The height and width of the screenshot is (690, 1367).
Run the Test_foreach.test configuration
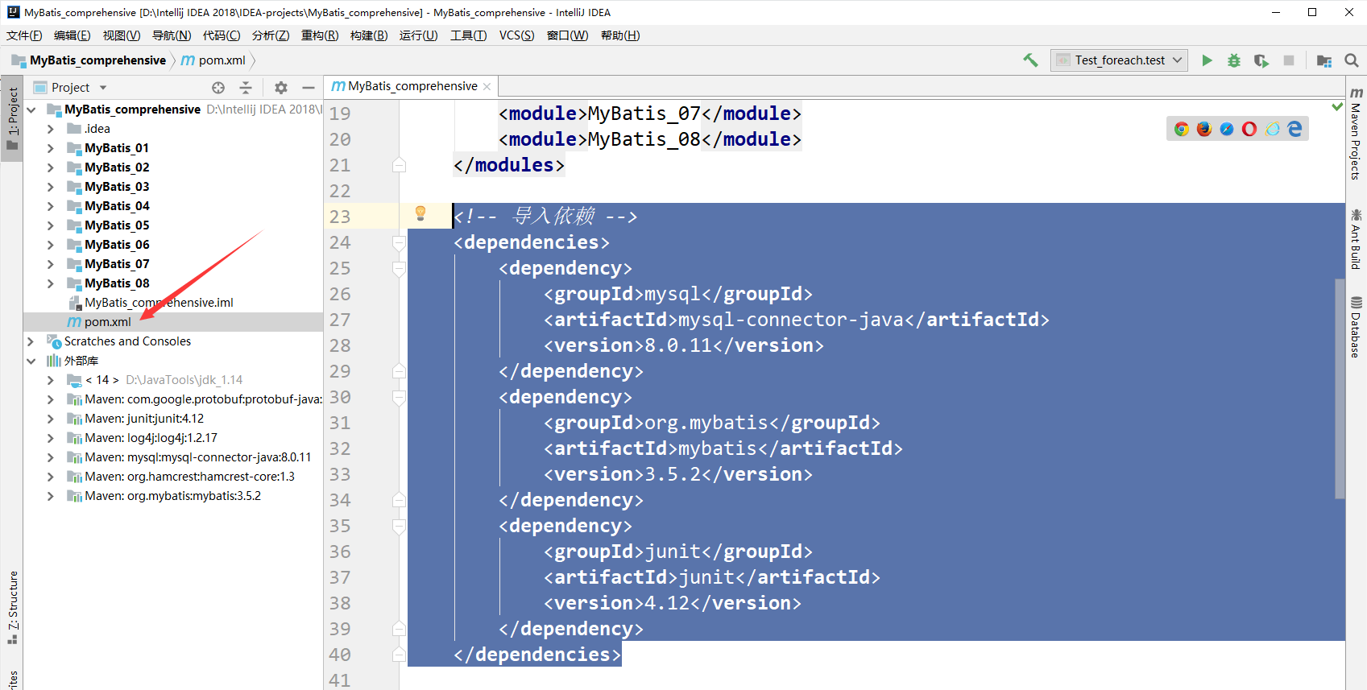[1207, 60]
